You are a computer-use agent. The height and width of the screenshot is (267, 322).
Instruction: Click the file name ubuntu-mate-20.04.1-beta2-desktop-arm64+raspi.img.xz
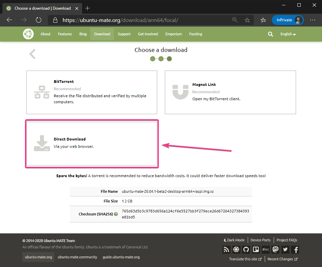[167, 191]
